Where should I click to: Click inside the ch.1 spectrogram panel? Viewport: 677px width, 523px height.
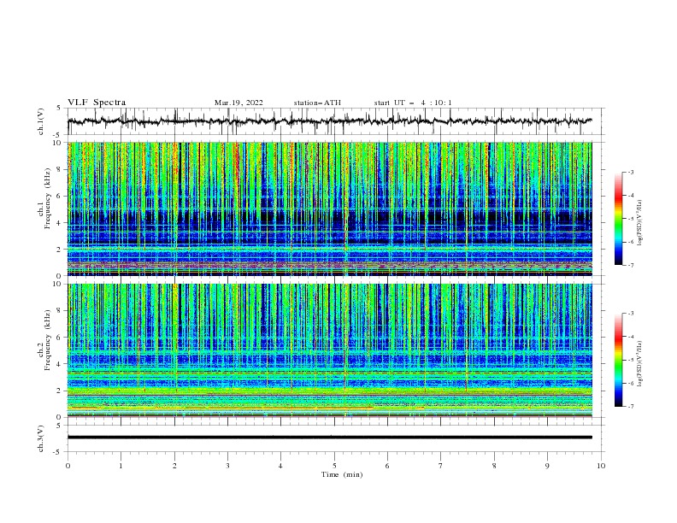click(x=329, y=209)
